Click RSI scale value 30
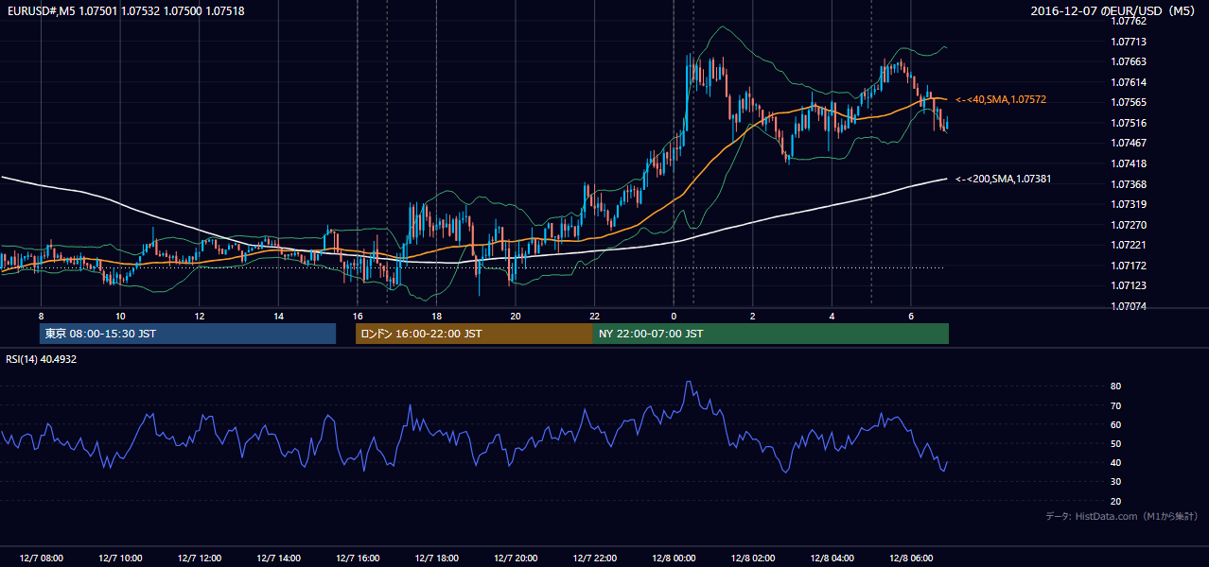Image resolution: width=1209 pixels, height=567 pixels. [x=1116, y=482]
